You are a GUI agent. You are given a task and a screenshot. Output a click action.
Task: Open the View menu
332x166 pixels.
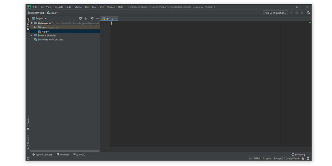point(49,7)
